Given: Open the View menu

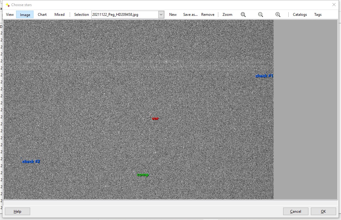Looking at the screenshot, I should (10, 15).
